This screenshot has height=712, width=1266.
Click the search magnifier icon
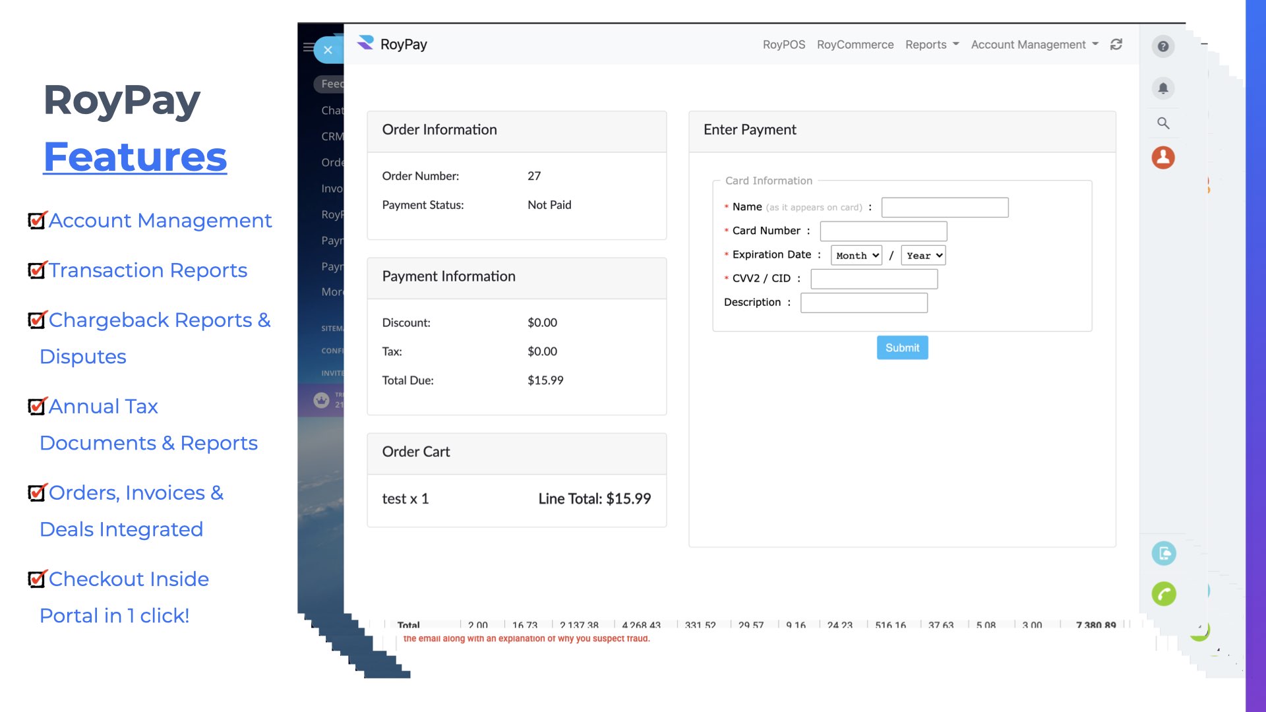(x=1163, y=123)
